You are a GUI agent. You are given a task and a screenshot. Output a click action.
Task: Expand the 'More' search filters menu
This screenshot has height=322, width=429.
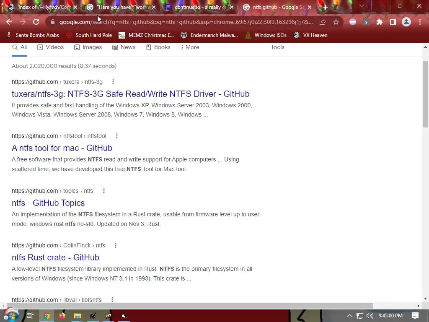coord(190,47)
